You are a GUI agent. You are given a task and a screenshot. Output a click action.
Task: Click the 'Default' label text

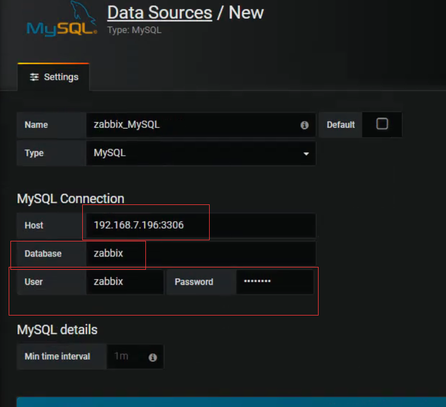pos(341,125)
